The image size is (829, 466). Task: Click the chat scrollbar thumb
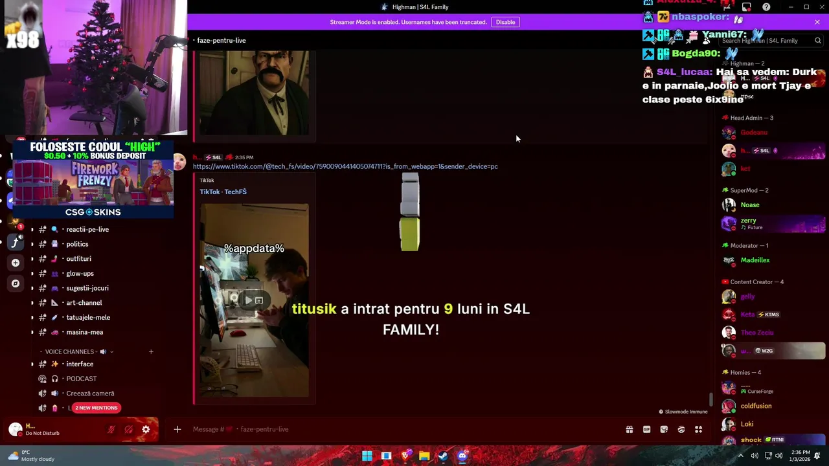(710, 400)
